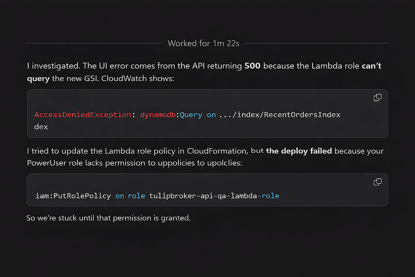Image resolution: width=415 pixels, height=277 pixels.
Task: Click the 'iam:PutRolePolicy' text
Action: [x=73, y=196]
